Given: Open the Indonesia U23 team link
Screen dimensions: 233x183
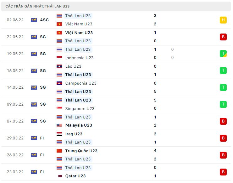Looking at the screenshot, I should pyautogui.click(x=79, y=58).
